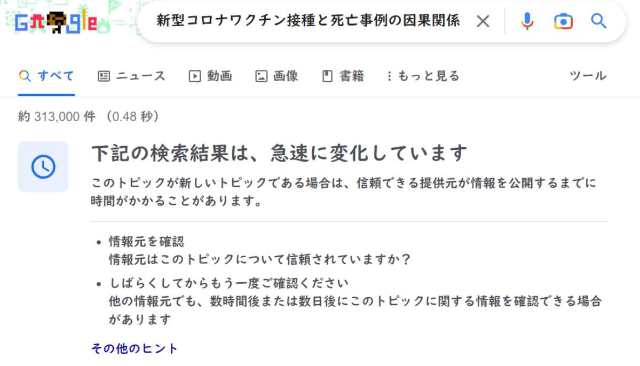
Task: Click the picture icon in 画像 tab
Action: point(261,76)
